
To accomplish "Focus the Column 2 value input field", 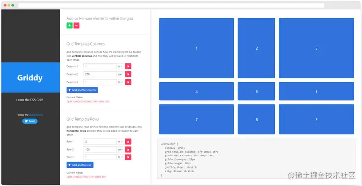I will point(100,74).
